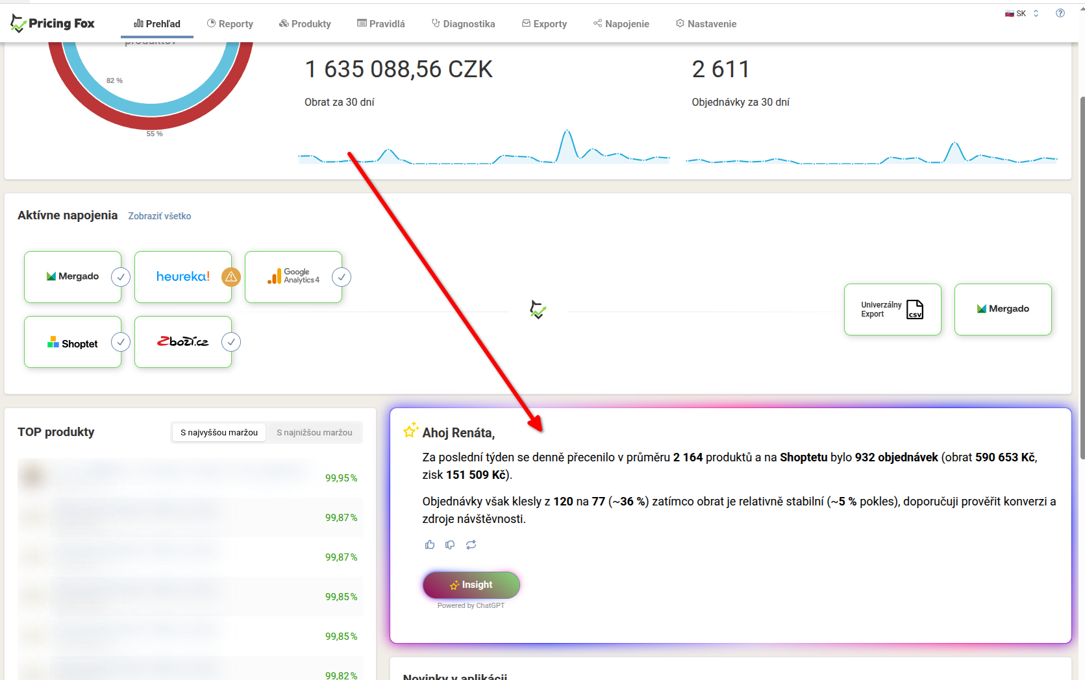Click the Obrat za 30 dní sparkline chart
The image size is (1085, 680).
pos(484,149)
